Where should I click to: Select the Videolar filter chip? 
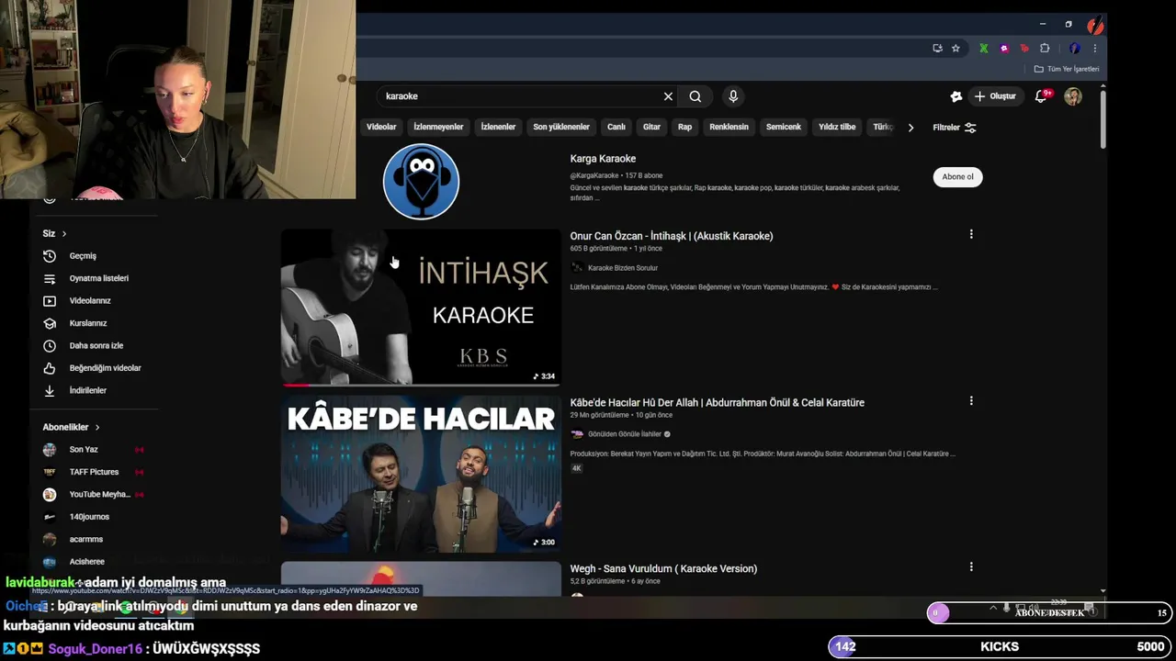[381, 127]
